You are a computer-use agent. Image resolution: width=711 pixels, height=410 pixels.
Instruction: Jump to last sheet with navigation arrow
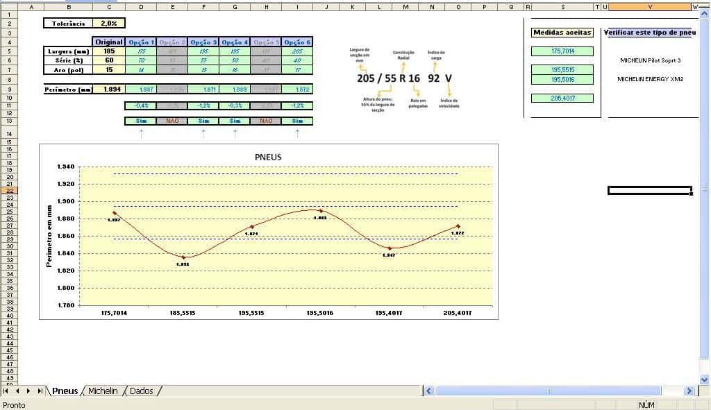pos(40,391)
